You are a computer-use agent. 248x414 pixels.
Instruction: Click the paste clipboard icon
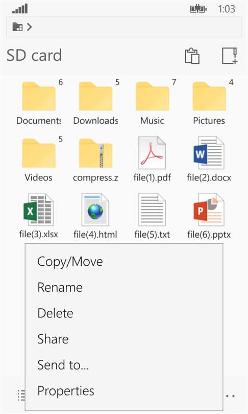[x=192, y=56]
